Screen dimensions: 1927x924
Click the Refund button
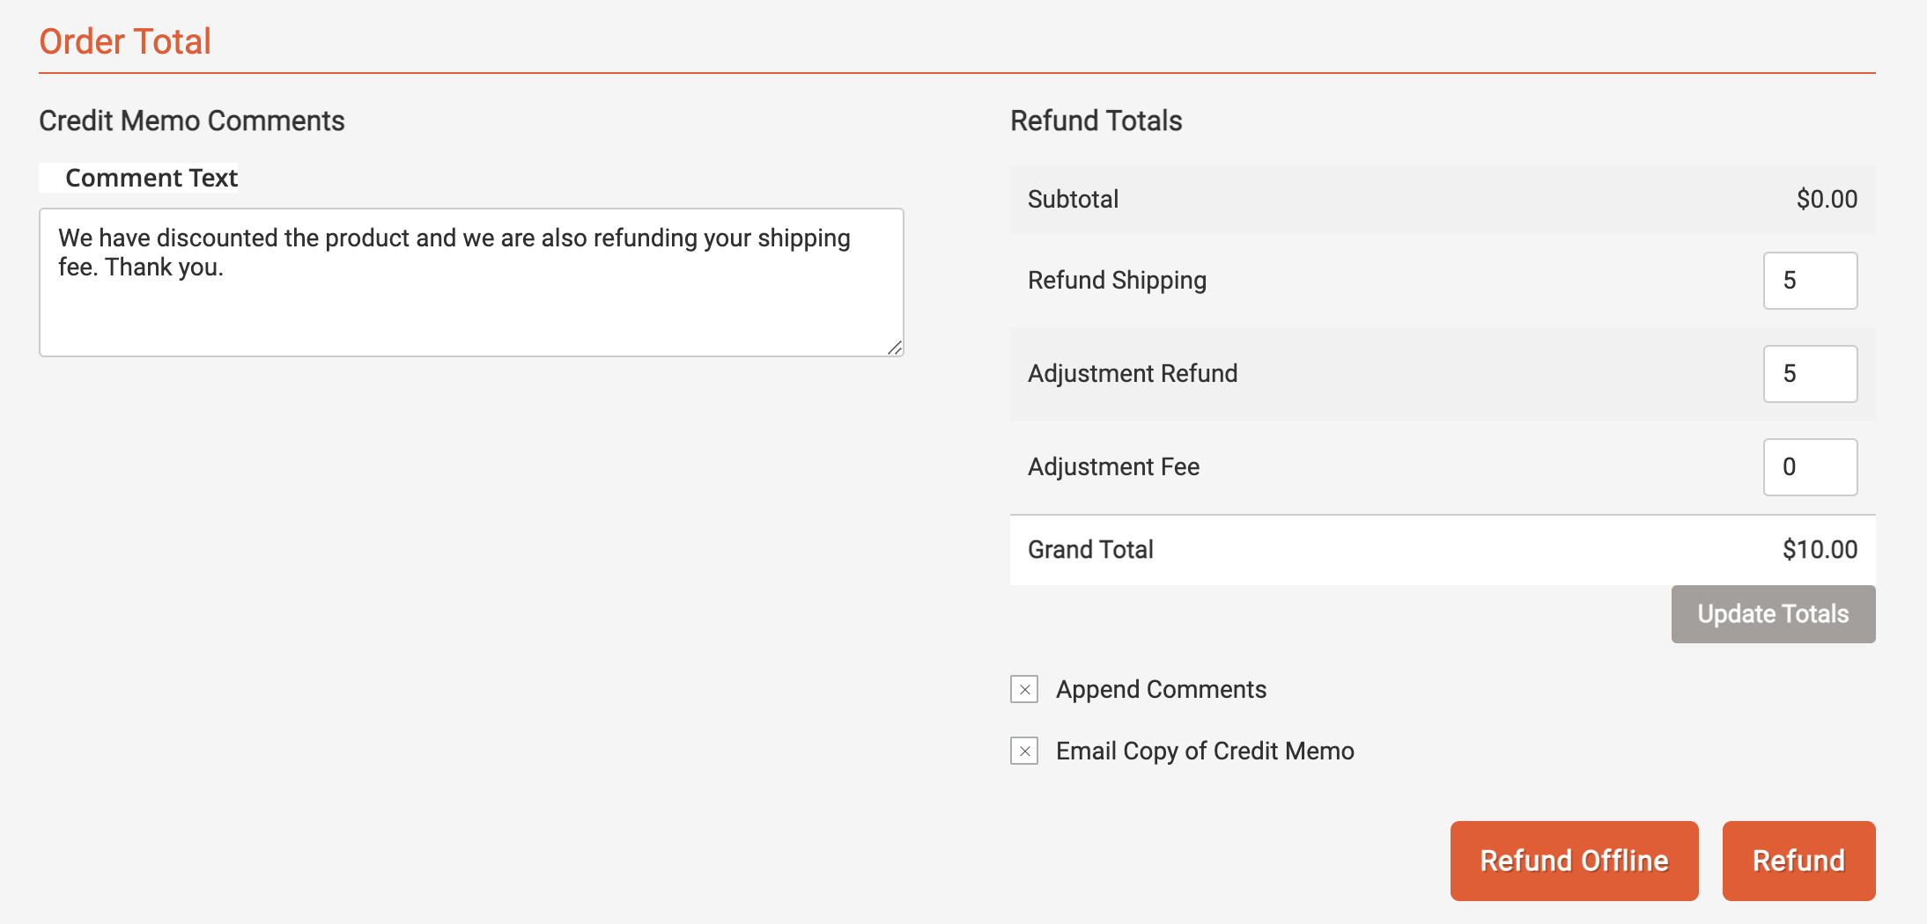tap(1798, 861)
